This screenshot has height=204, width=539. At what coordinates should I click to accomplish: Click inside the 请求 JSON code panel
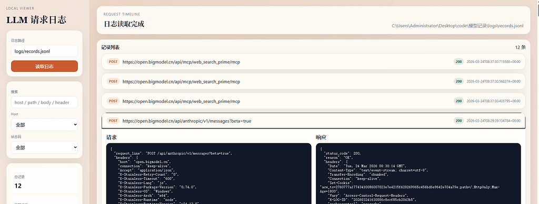coord(208,174)
